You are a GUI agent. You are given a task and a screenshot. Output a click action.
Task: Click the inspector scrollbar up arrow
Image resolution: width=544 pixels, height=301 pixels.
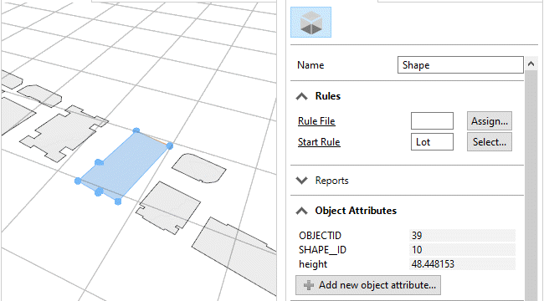tap(531, 64)
